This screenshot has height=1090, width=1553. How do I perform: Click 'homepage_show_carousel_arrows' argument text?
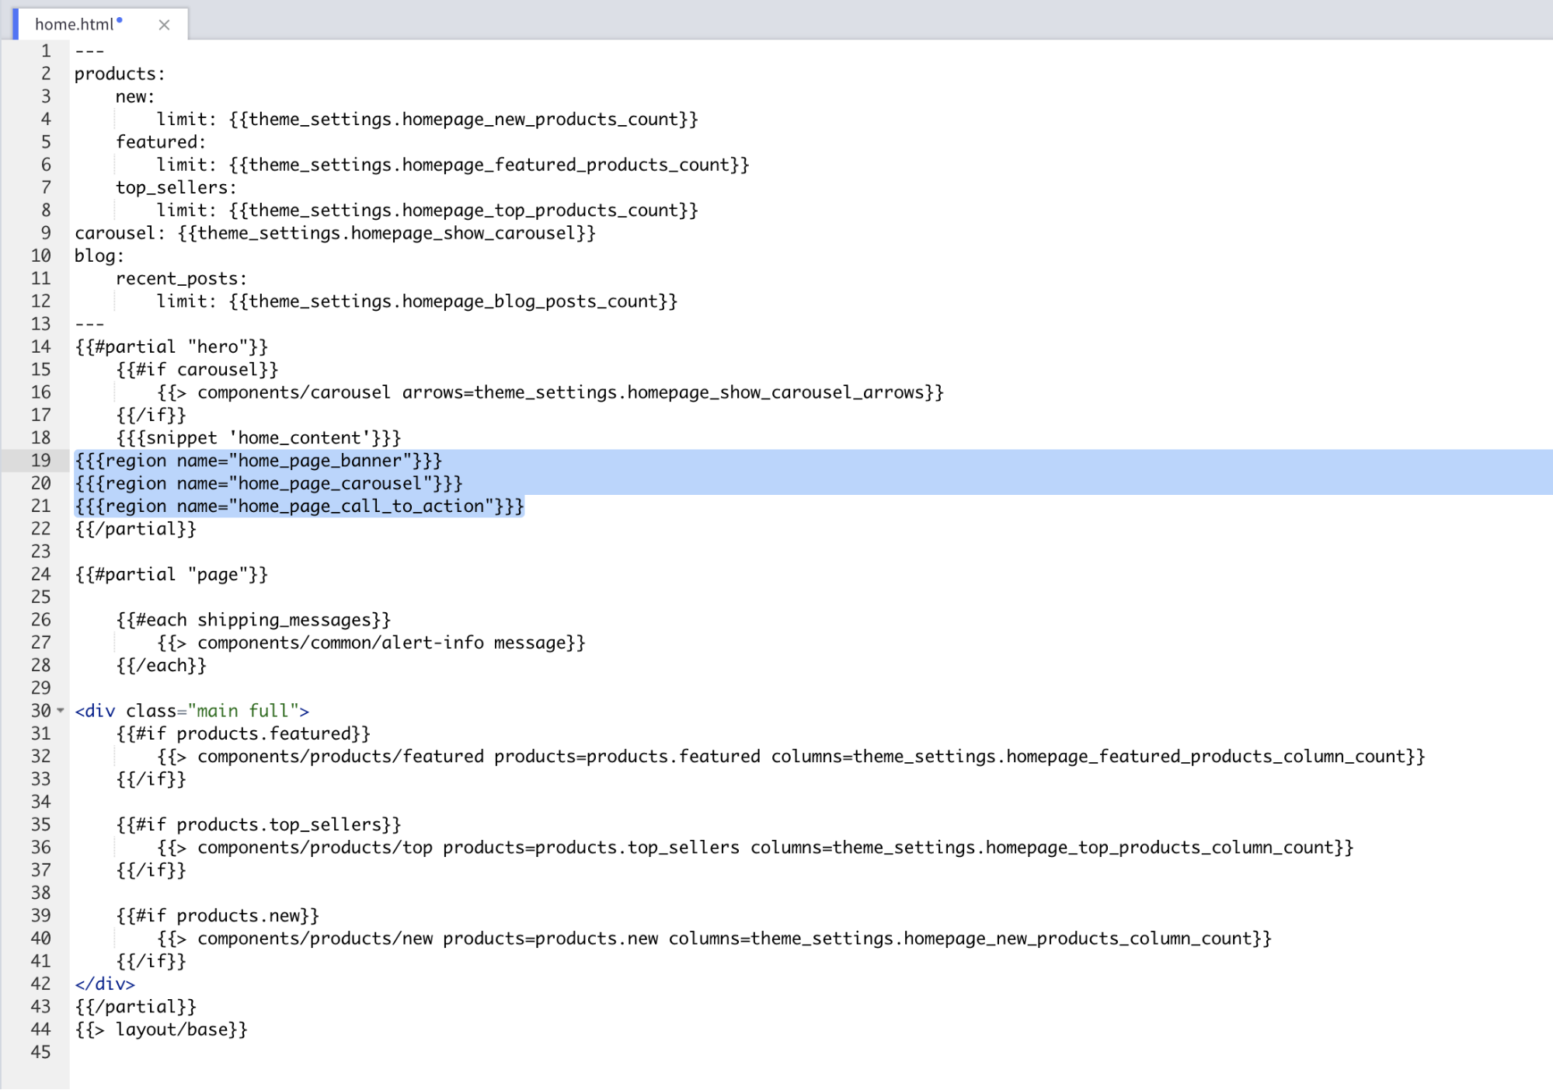[776, 392]
